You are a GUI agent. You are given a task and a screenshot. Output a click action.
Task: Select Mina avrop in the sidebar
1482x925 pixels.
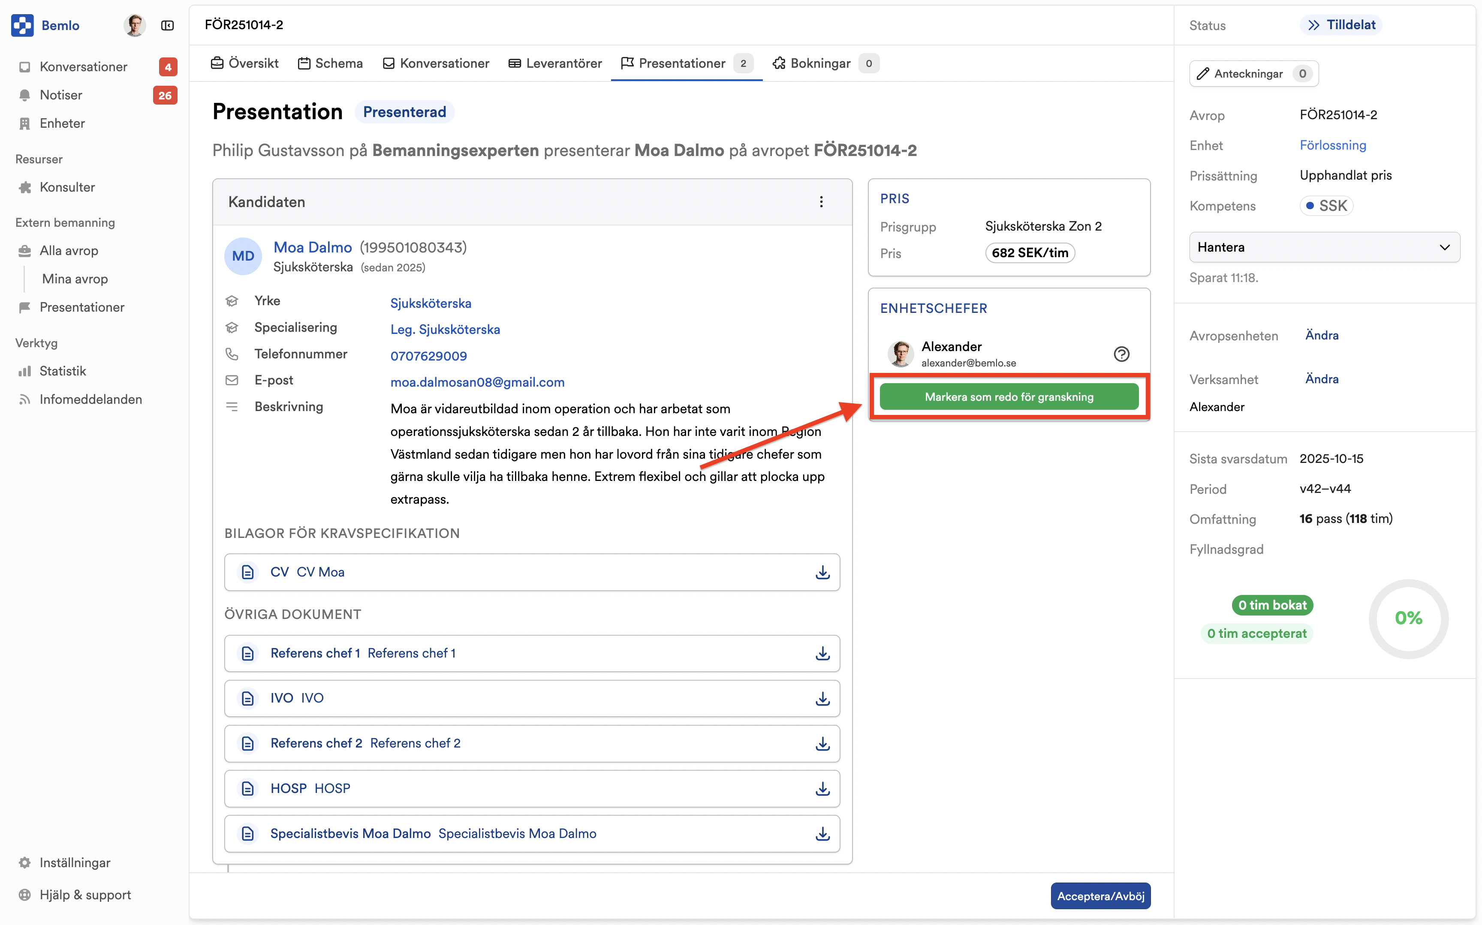pos(75,279)
